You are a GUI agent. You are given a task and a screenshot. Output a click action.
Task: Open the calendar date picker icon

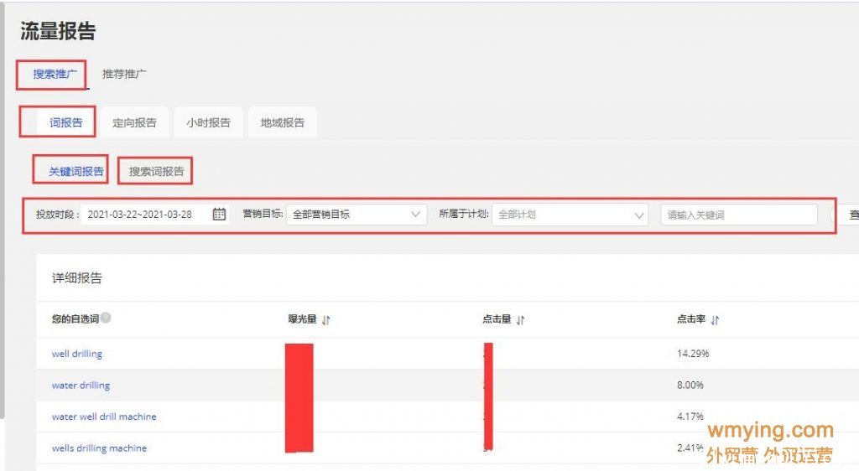pyautogui.click(x=219, y=214)
